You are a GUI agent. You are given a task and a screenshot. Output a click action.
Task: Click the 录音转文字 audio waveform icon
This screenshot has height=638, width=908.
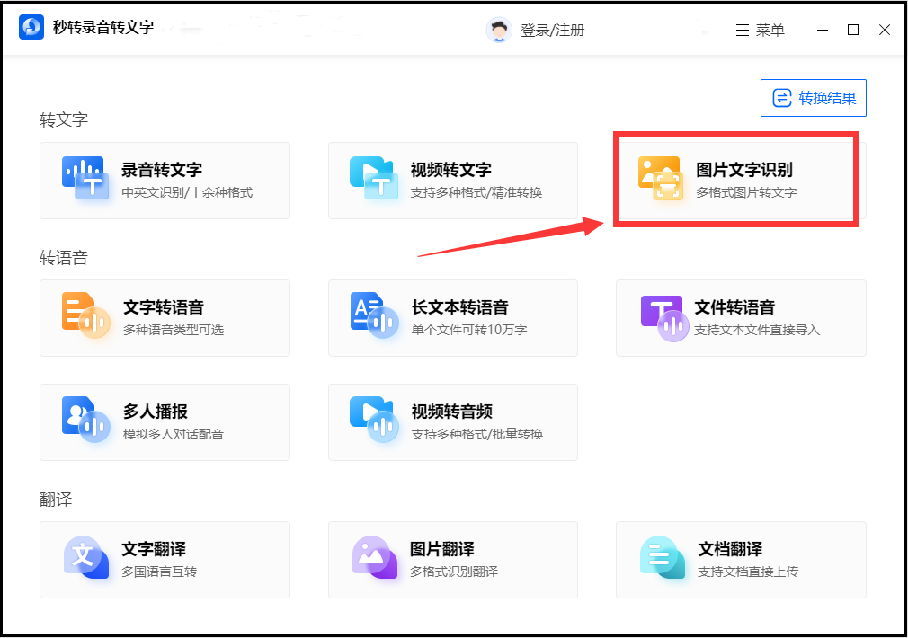coord(85,178)
